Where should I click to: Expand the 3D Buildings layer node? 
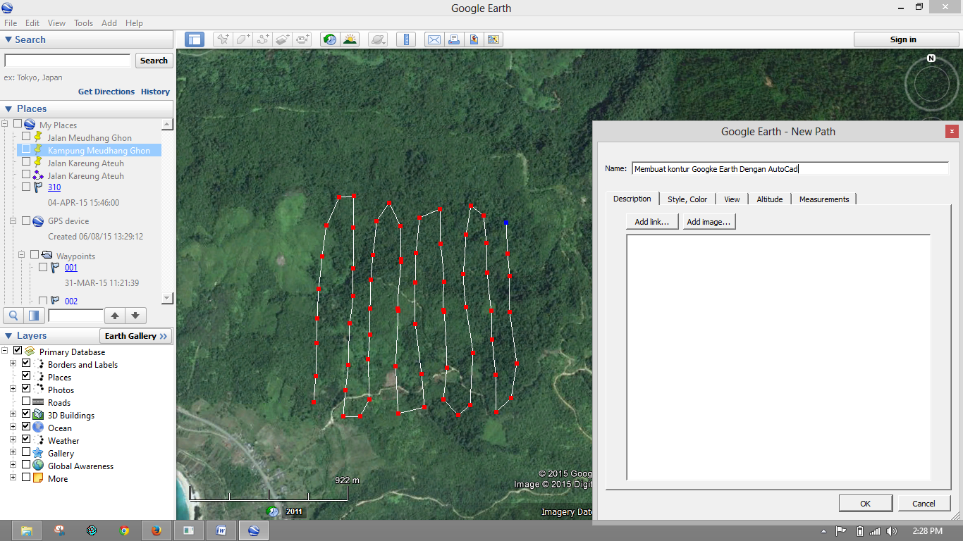pyautogui.click(x=13, y=414)
